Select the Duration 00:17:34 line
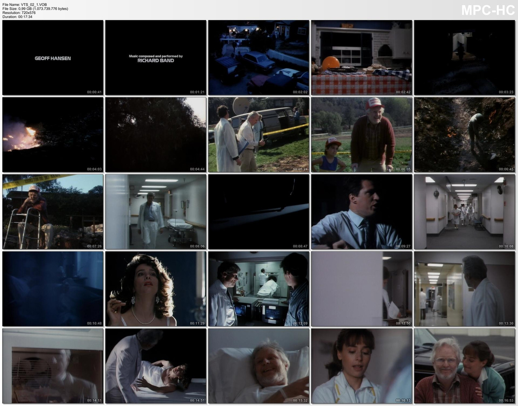 coord(17,17)
